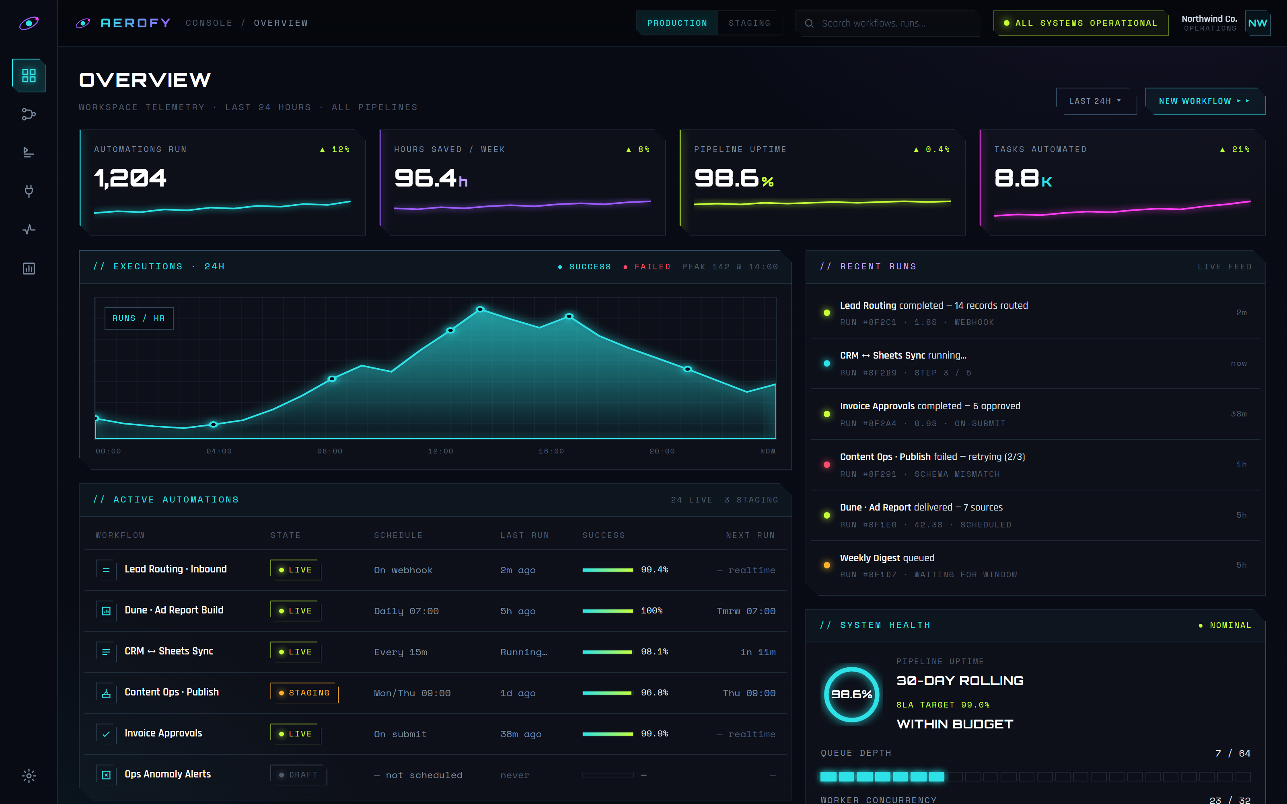Click the STAGING badge on Content Ops row
Image resolution: width=1287 pixels, height=804 pixels.
pos(304,692)
